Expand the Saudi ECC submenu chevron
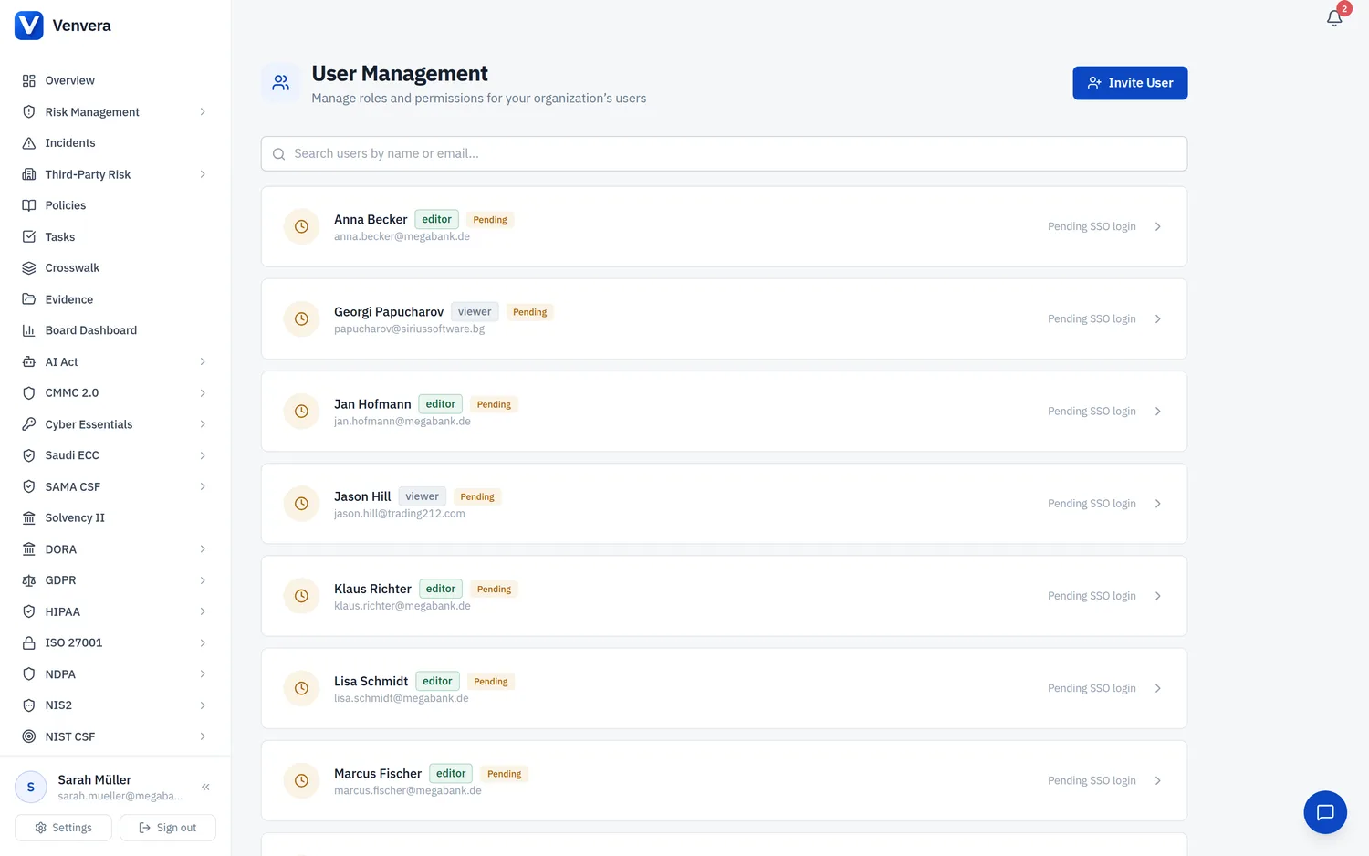The image size is (1369, 856). [203, 455]
